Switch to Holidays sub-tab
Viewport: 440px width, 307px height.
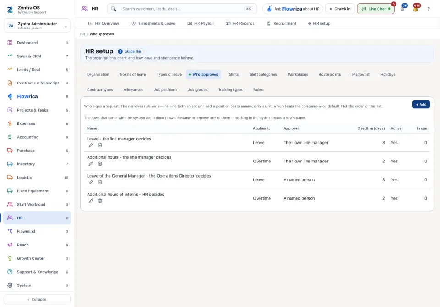(388, 74)
